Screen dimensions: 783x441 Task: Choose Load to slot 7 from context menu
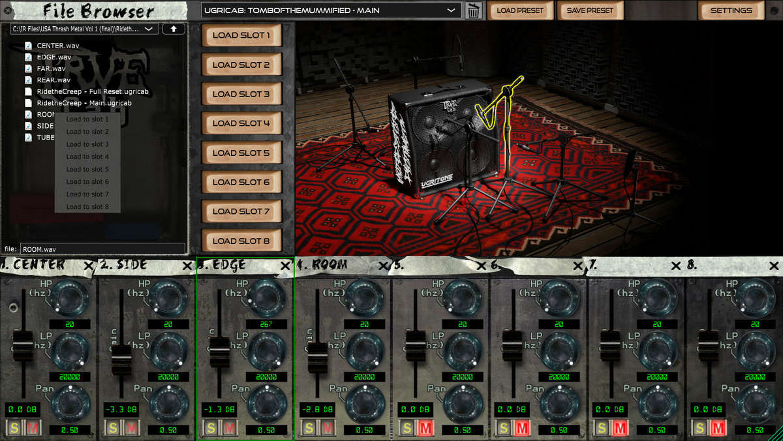(87, 194)
